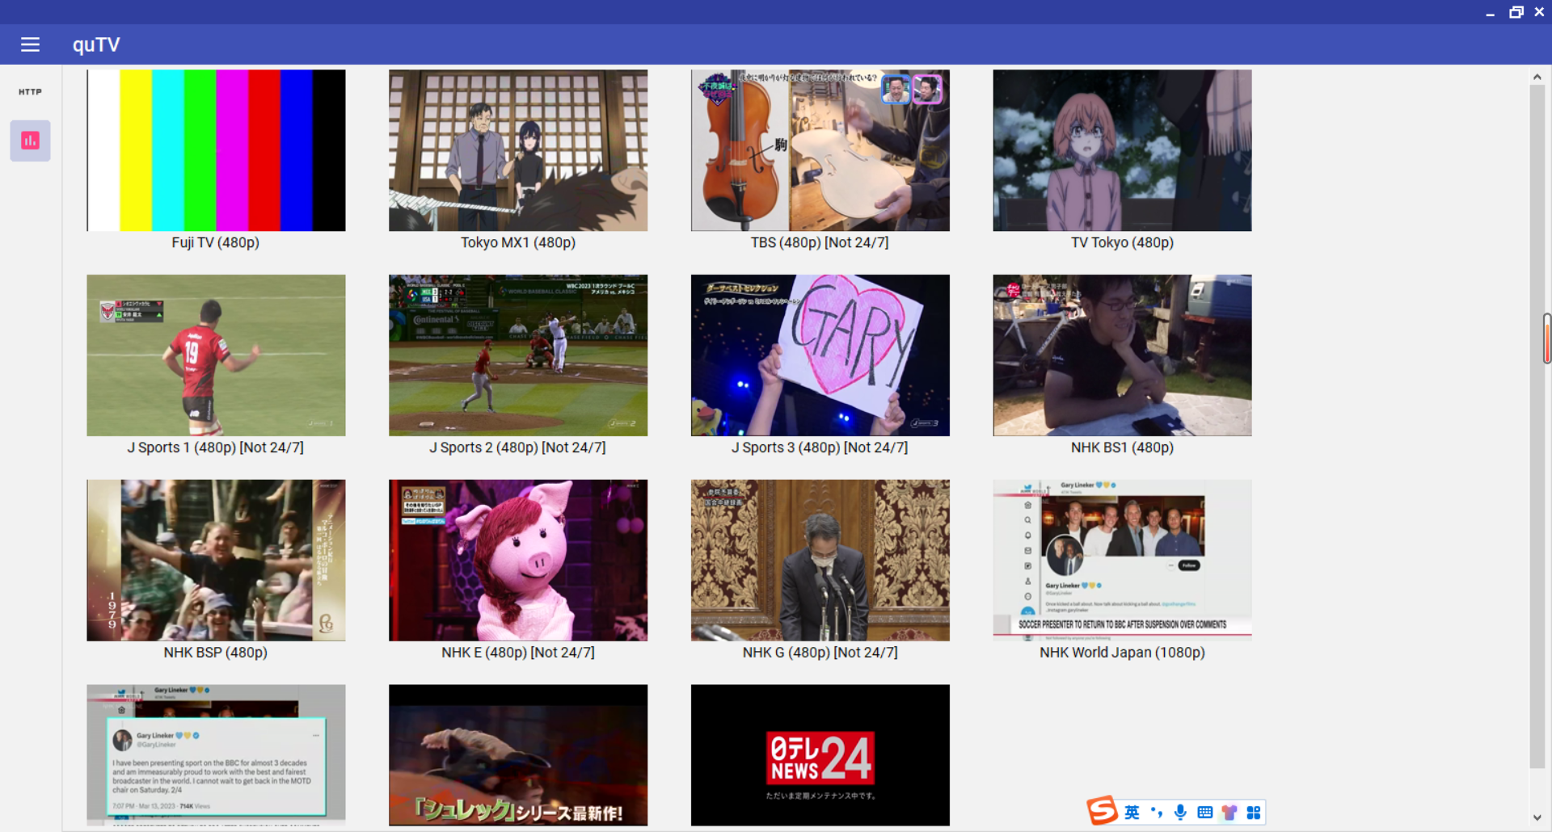Click the scrollbar down arrow
This screenshot has width=1552, height=832.
pos(1537,818)
